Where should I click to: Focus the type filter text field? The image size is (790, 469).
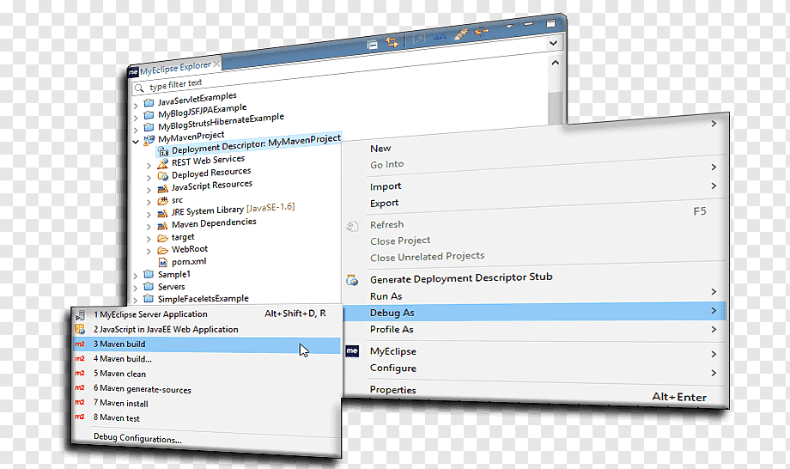343,64
